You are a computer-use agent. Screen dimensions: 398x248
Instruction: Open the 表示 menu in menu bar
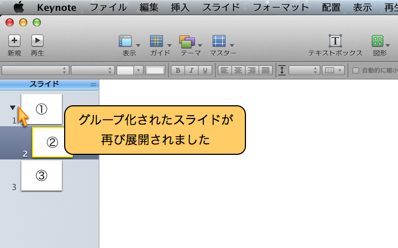pos(363,8)
